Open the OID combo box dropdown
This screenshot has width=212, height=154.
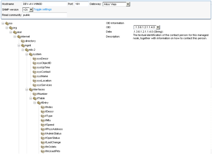(158, 27)
